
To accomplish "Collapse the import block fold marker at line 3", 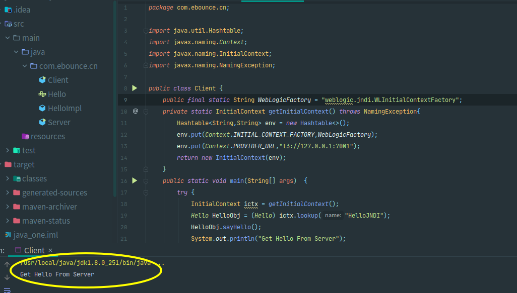I will (x=146, y=31).
